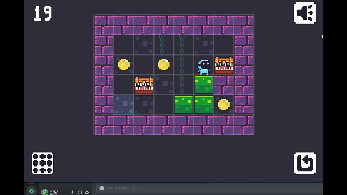Click the plus attachment button in Discord
The height and width of the screenshot is (195, 347).
tap(102, 188)
